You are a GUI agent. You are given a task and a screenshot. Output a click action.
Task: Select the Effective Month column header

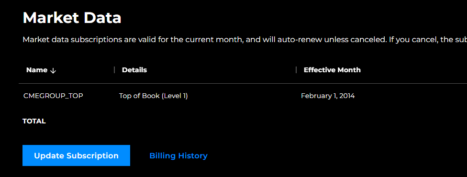pos(332,70)
